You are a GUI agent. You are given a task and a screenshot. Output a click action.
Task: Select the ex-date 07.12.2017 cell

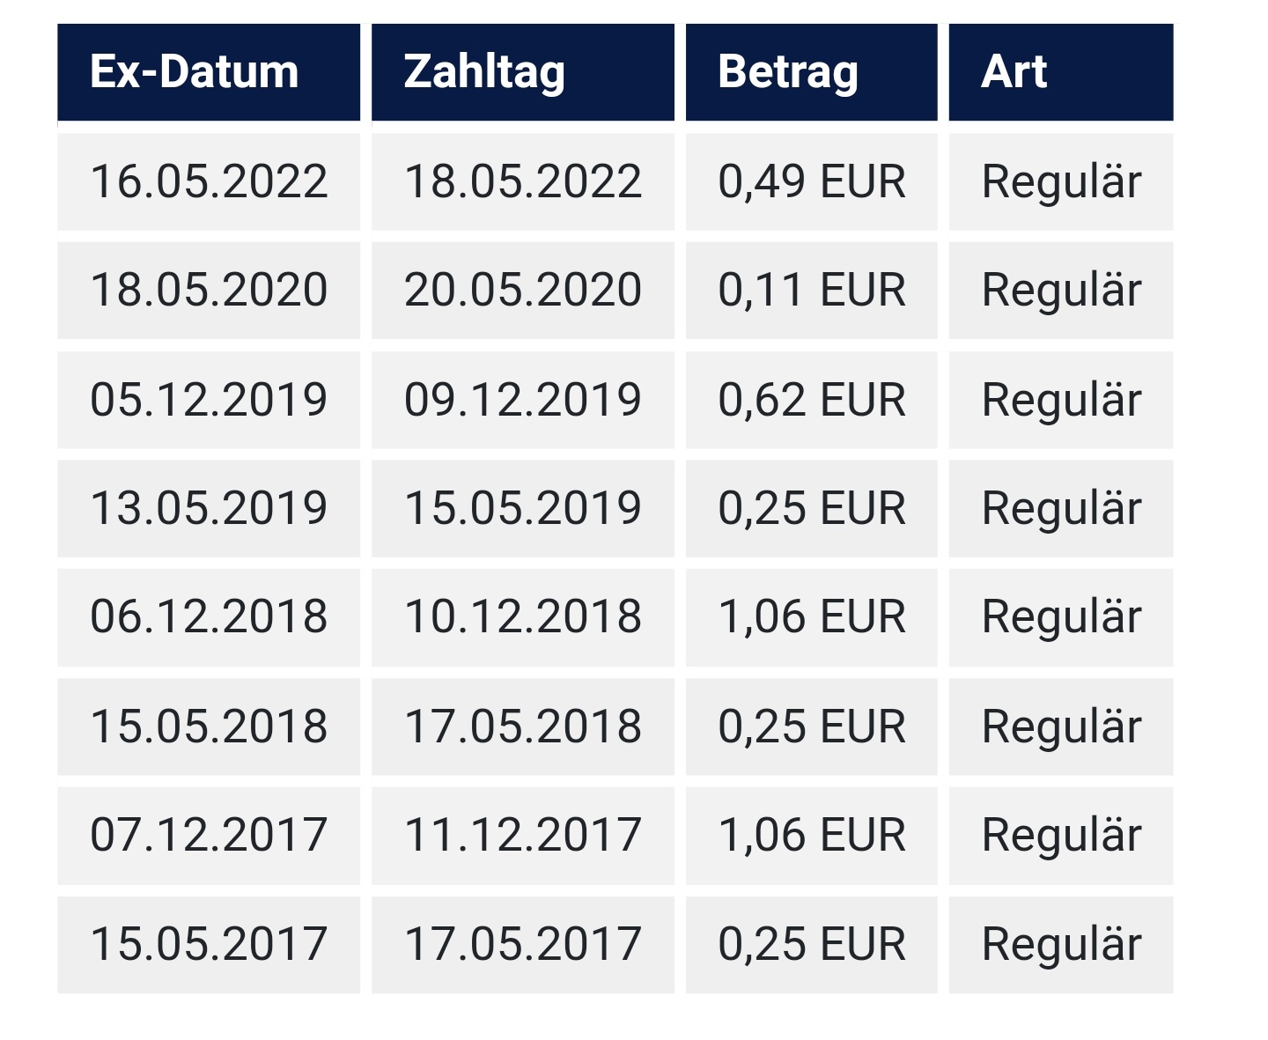tap(209, 836)
